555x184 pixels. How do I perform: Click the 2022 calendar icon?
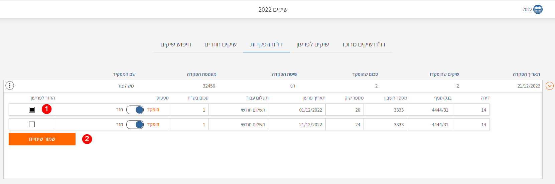point(538,9)
